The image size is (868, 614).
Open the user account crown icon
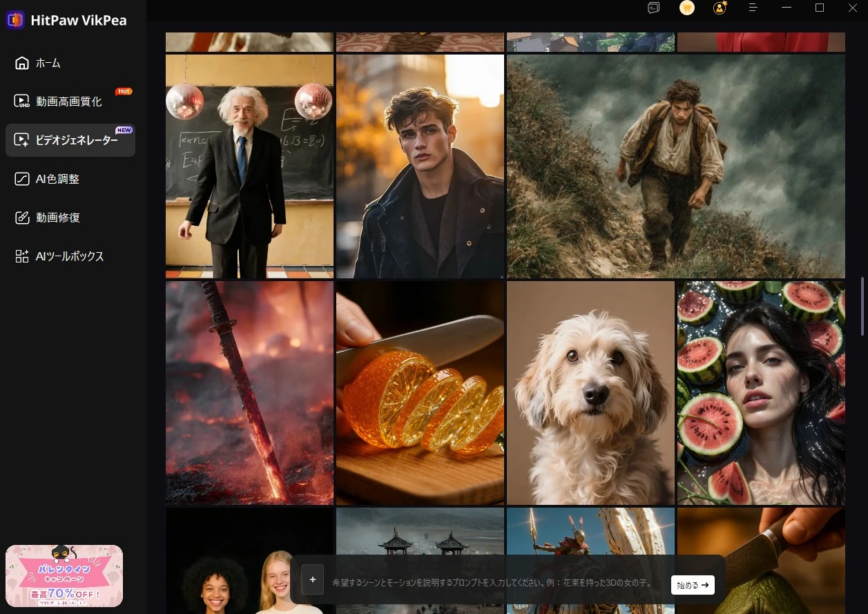(720, 8)
